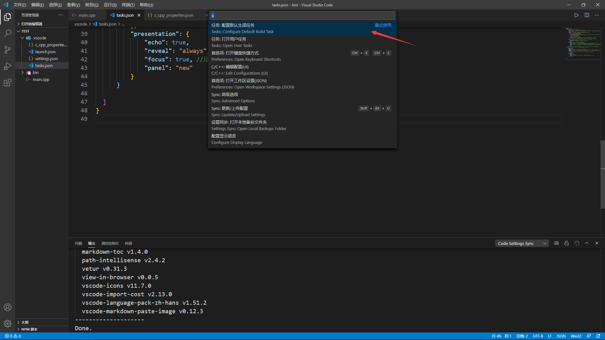
Task: Click the editor minimap preview
Action: coord(582,43)
